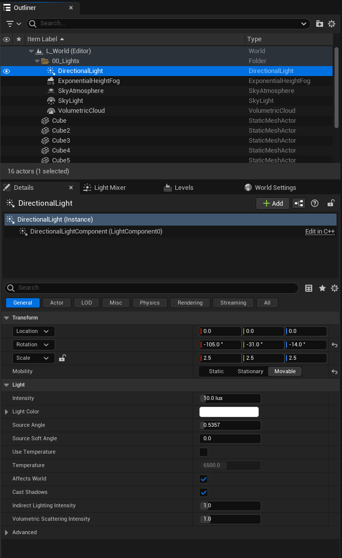Expand the Advanced section

pos(6,532)
